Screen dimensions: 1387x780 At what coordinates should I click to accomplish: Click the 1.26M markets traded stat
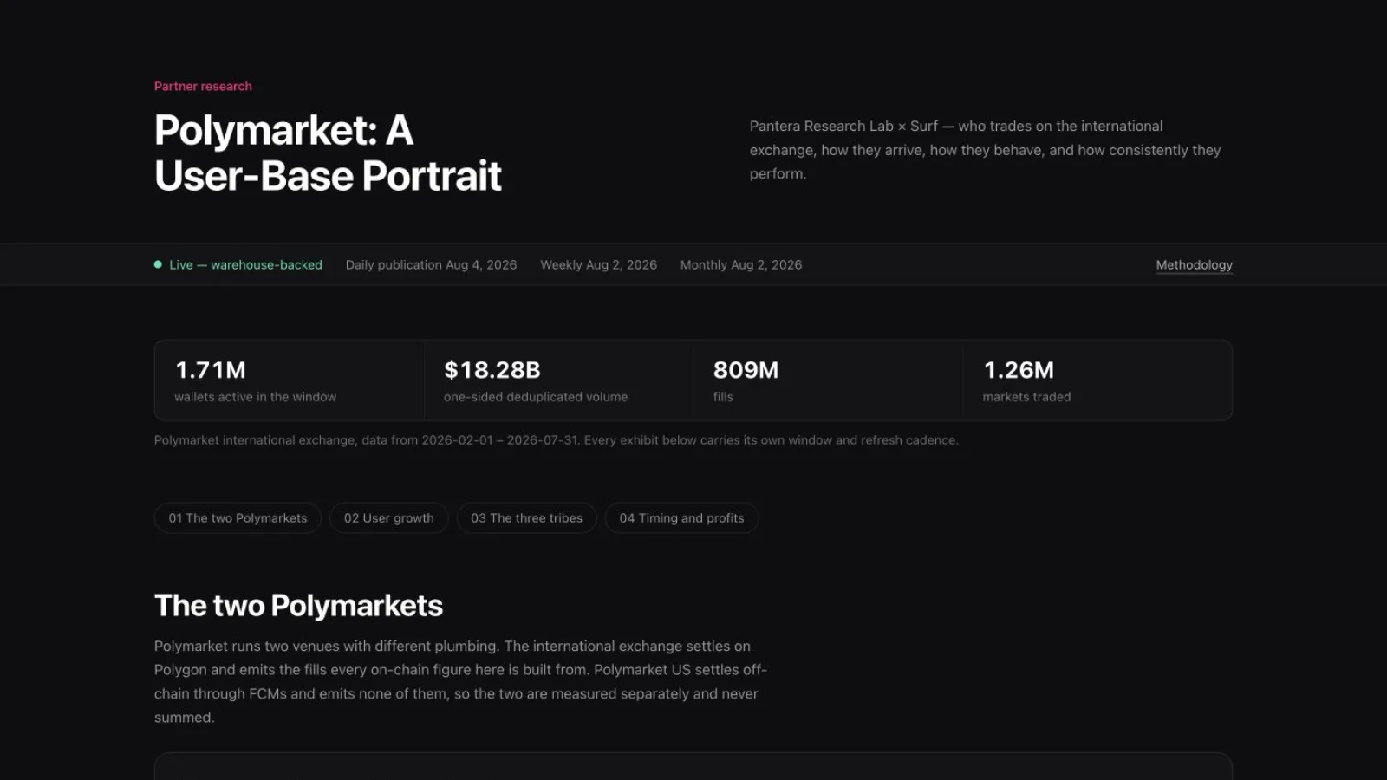tap(1097, 380)
